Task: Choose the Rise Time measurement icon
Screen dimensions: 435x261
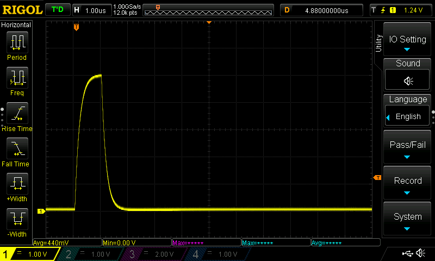Action: 17,114
